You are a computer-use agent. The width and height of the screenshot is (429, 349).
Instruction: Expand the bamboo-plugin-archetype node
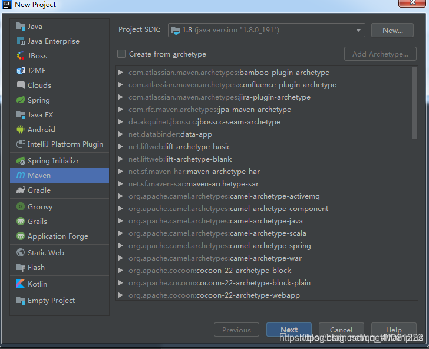coord(120,73)
